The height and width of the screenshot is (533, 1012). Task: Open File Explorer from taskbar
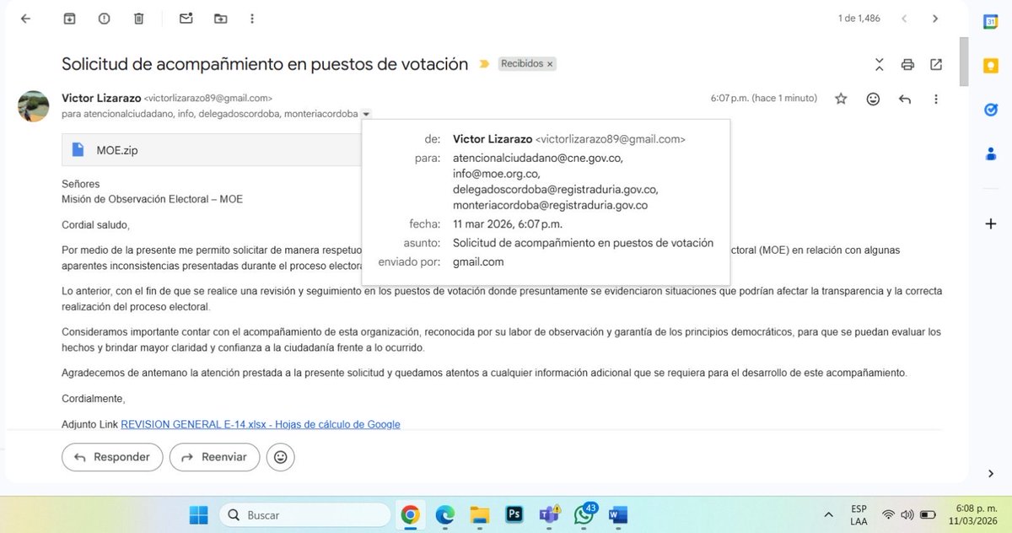(479, 514)
